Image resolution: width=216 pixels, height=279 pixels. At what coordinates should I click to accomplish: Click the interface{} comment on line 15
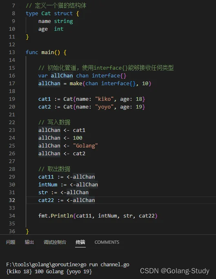click(x=106, y=68)
